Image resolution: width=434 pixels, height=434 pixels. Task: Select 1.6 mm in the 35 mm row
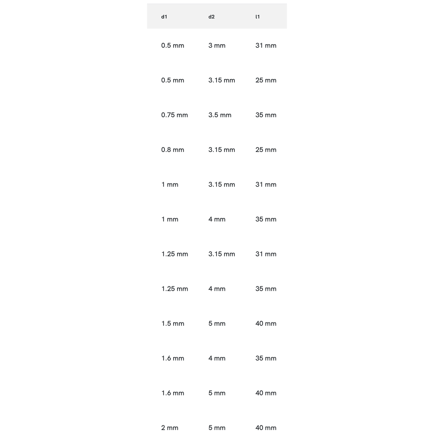173,358
